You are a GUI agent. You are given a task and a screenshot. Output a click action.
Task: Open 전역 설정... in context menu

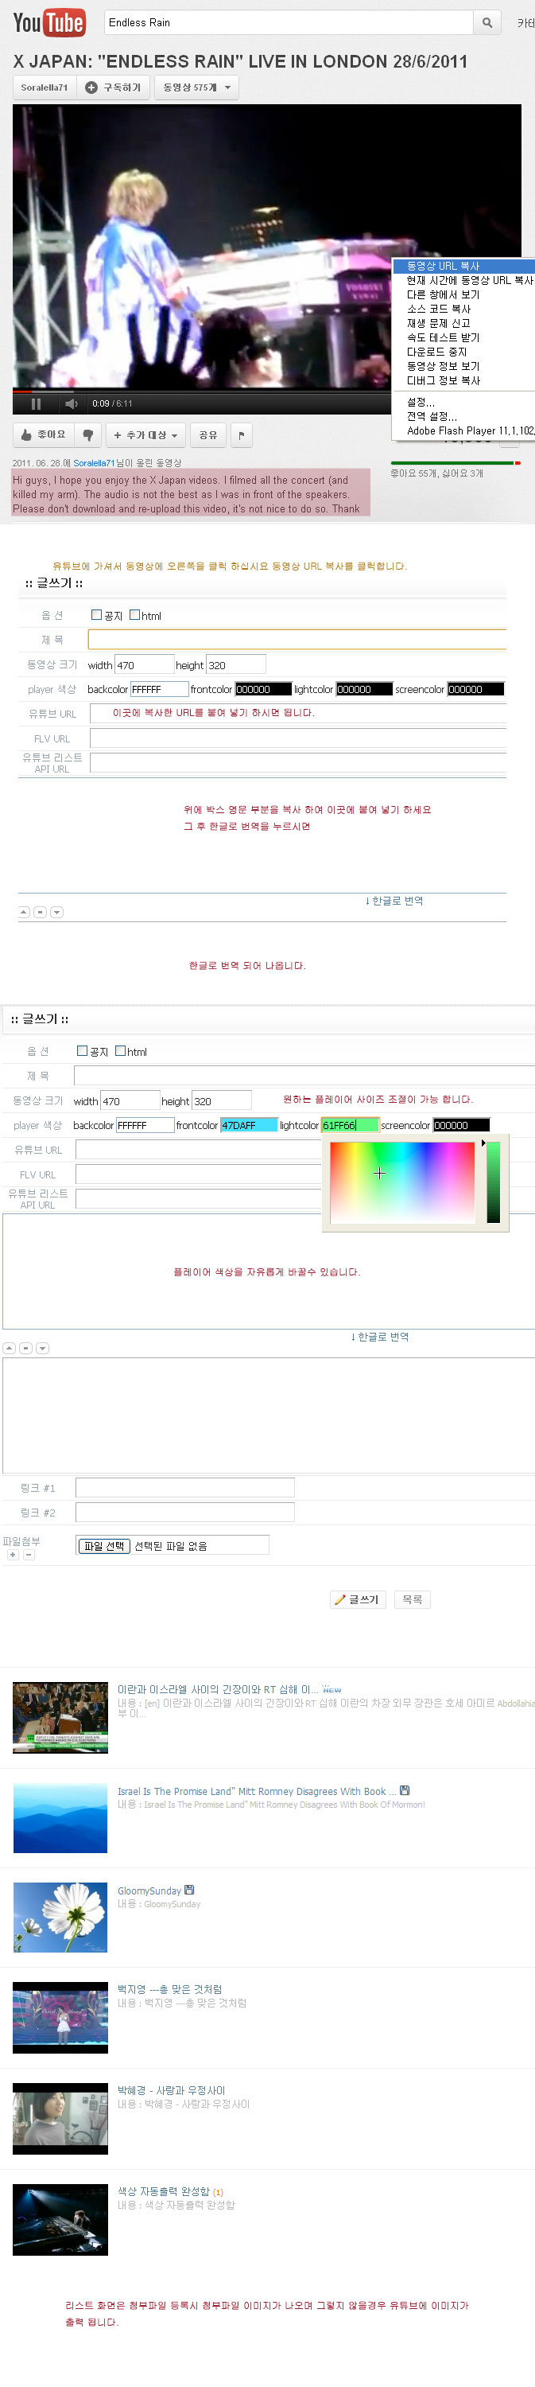pyautogui.click(x=463, y=416)
